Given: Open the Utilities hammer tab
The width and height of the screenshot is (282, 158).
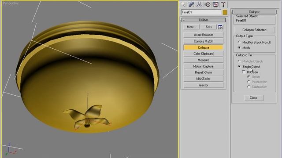Looking at the screenshot, I should point(223,4).
